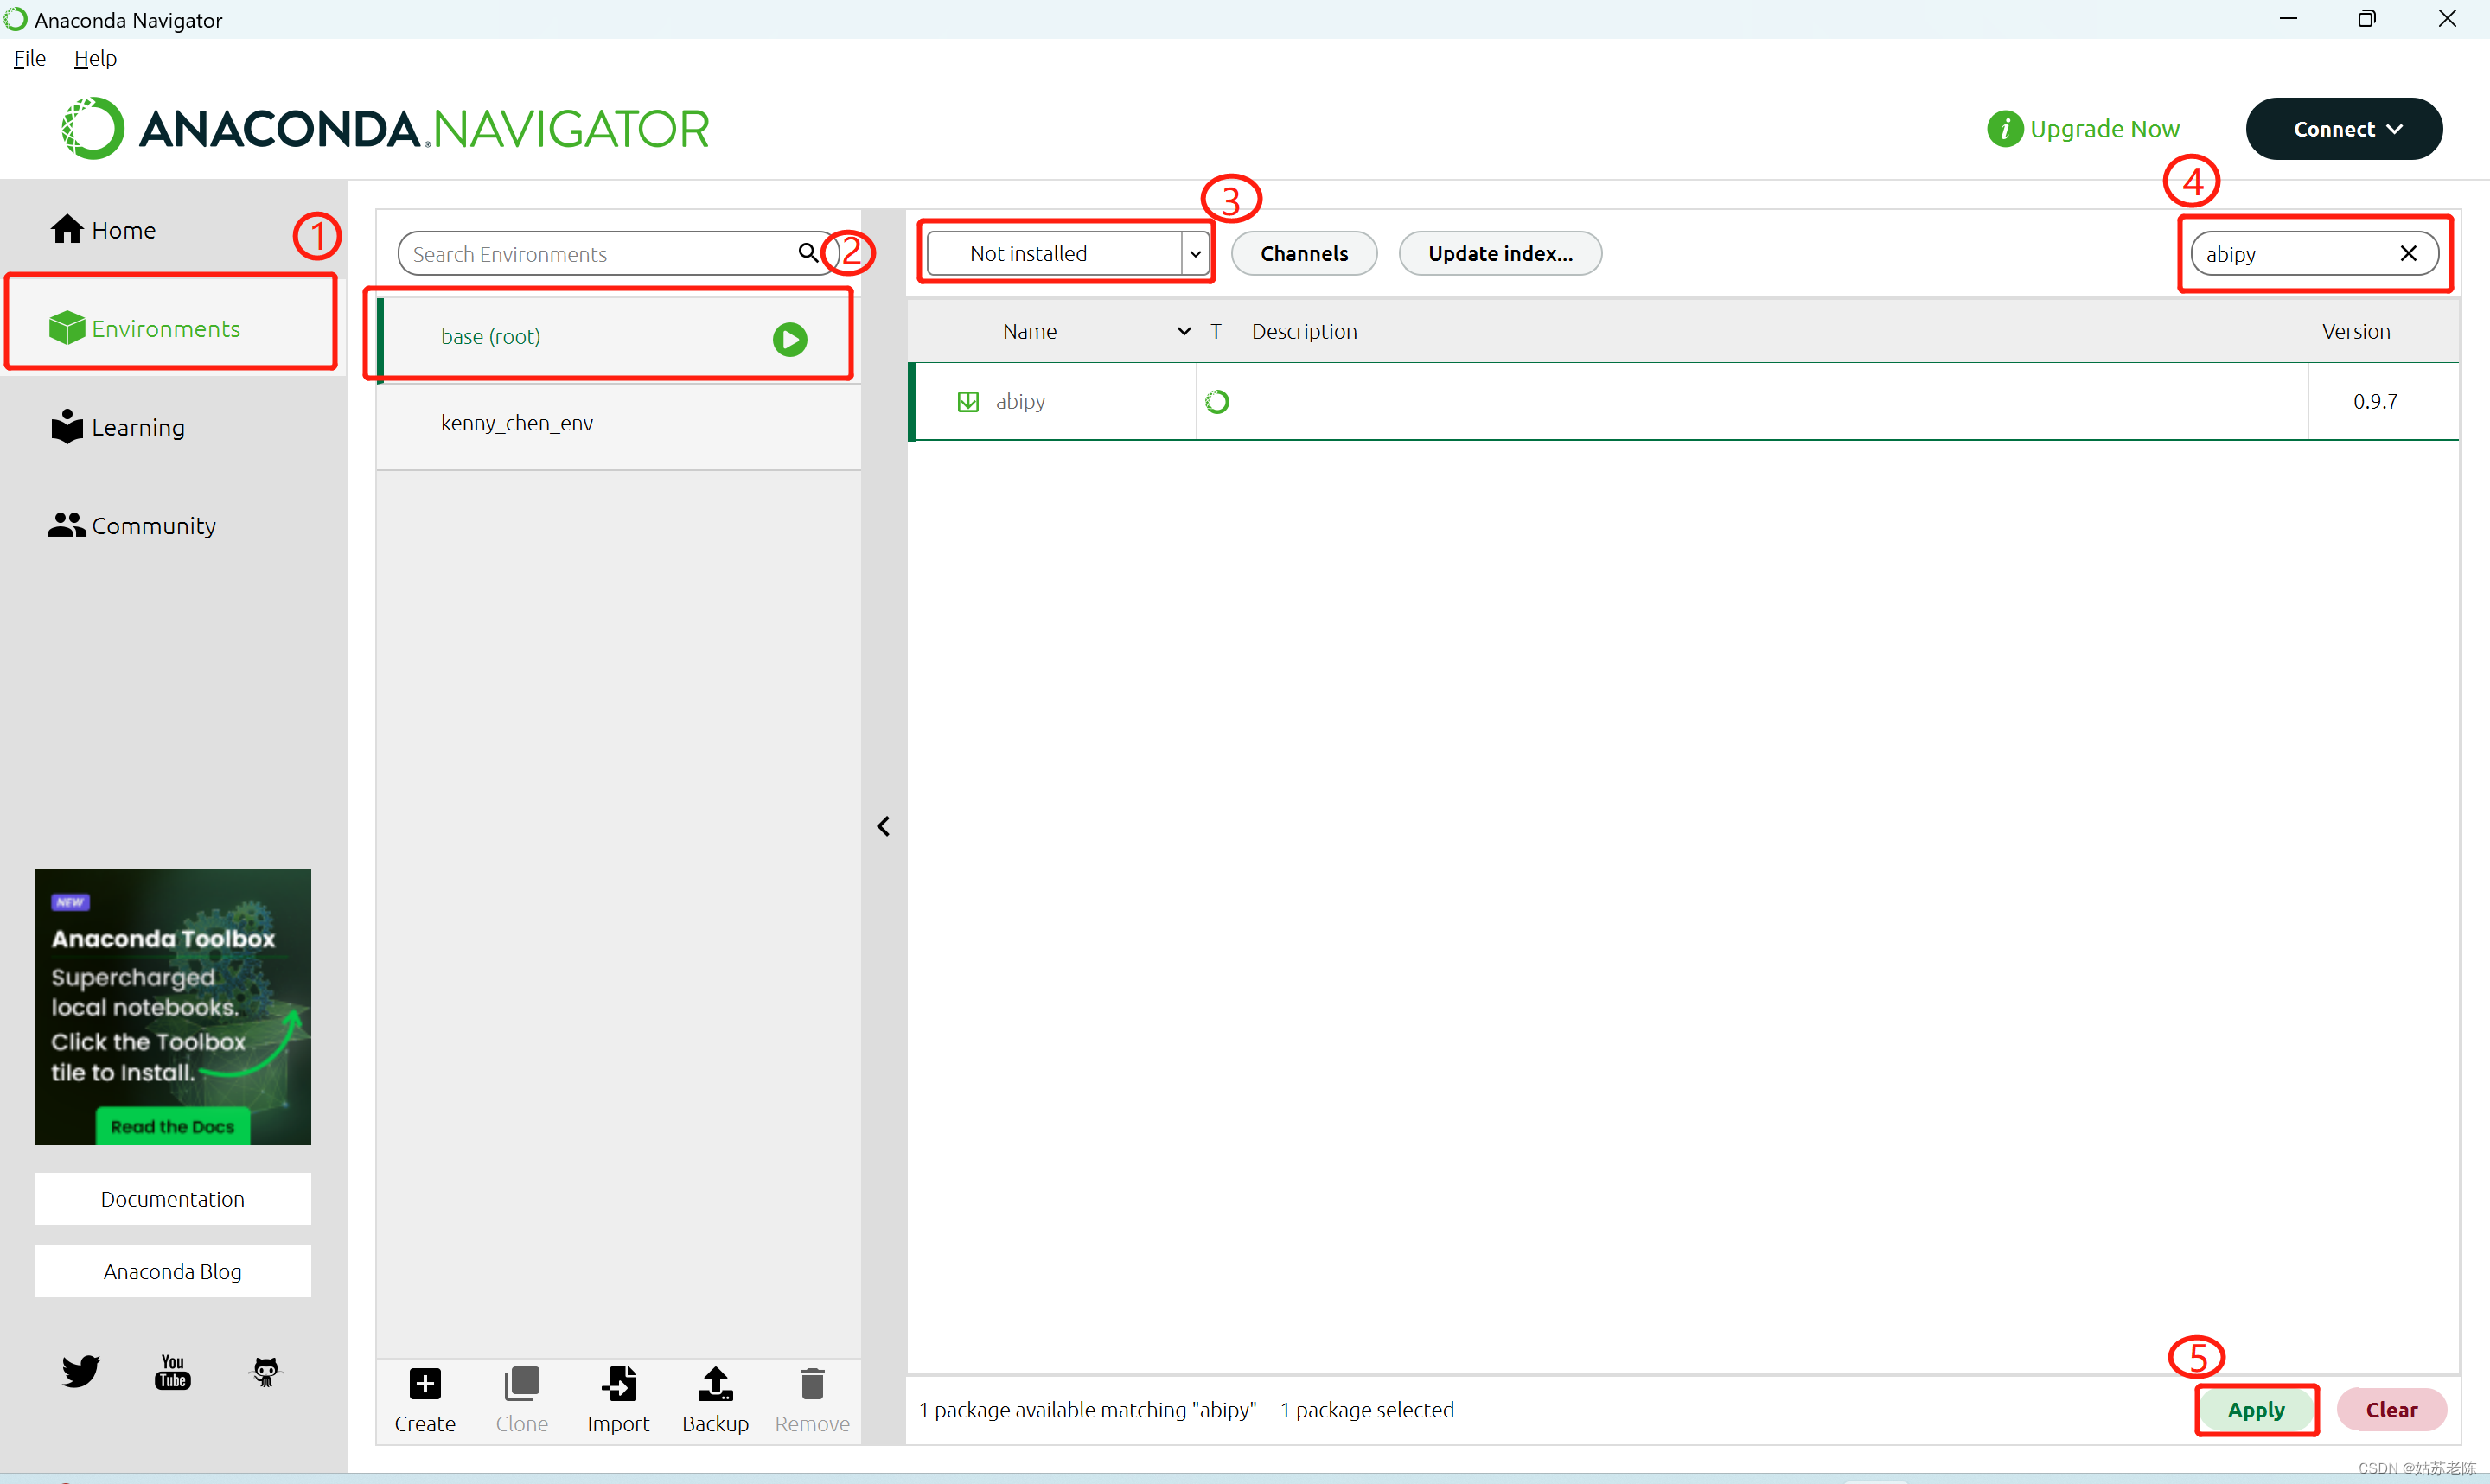This screenshot has height=1484, width=2490.
Task: Click the Learning book reader icon
Action: pos(67,426)
